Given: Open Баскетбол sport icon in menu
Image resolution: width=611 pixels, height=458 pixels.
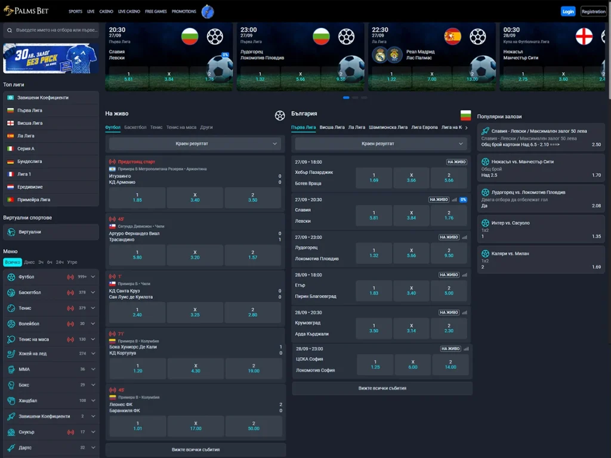Looking at the screenshot, I should (11, 292).
